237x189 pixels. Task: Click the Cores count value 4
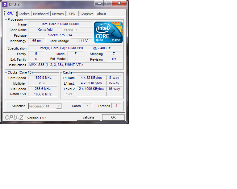(88, 106)
